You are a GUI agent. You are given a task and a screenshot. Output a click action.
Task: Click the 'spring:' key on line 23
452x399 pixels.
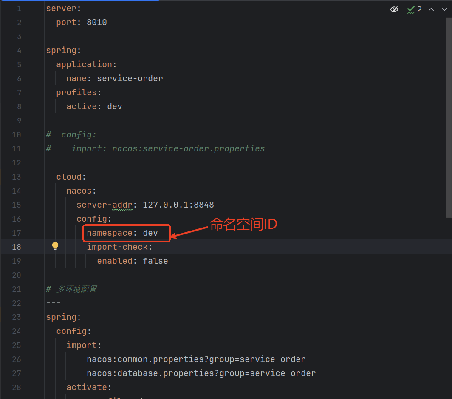click(x=64, y=317)
